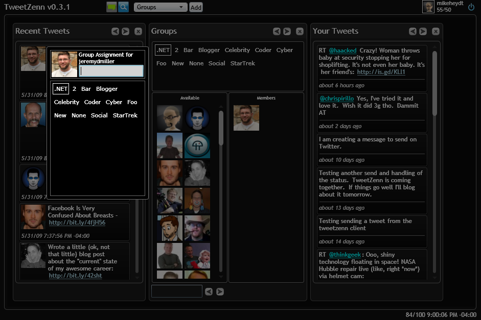Image resolution: width=481 pixels, height=320 pixels.
Task: Select man on beach avatar in Available
Action: tap(170, 145)
